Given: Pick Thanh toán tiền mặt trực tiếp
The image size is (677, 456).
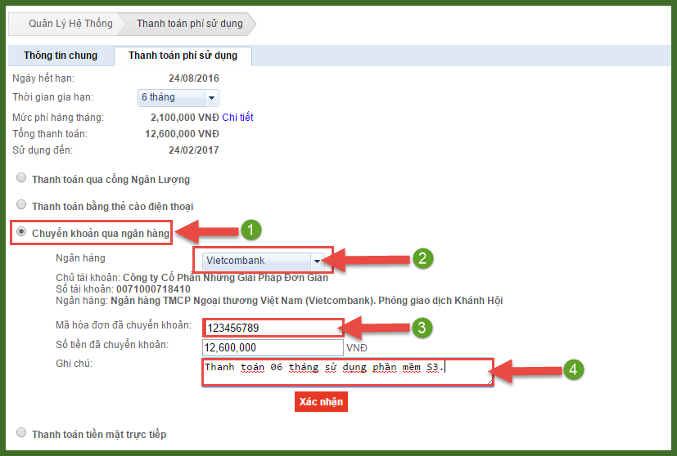Looking at the screenshot, I should [22, 434].
